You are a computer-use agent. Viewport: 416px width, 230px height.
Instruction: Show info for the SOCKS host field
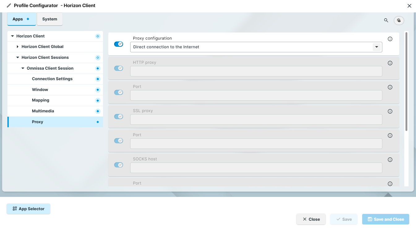[x=390, y=159]
